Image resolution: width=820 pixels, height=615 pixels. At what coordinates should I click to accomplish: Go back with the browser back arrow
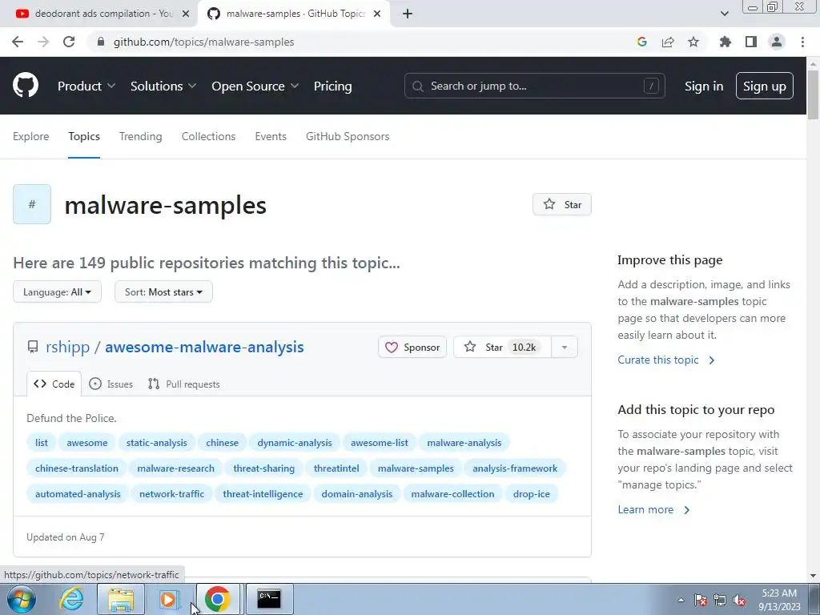[x=18, y=42]
